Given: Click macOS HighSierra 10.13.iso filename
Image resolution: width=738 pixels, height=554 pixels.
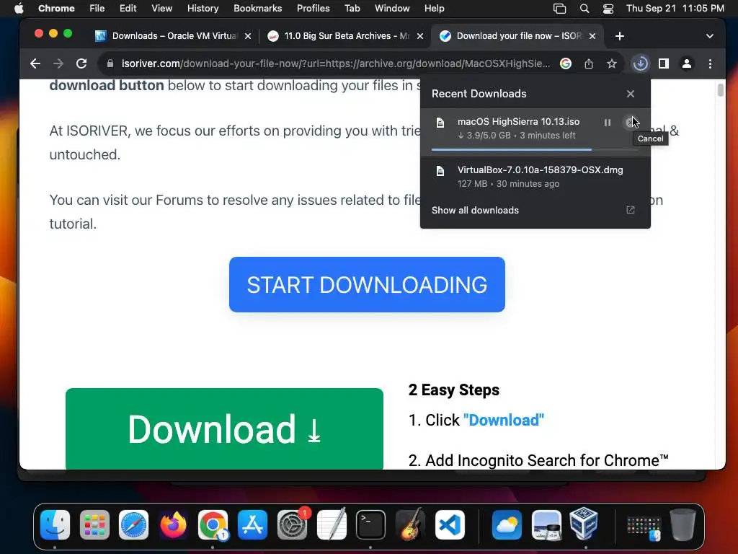Looking at the screenshot, I should tap(518, 121).
